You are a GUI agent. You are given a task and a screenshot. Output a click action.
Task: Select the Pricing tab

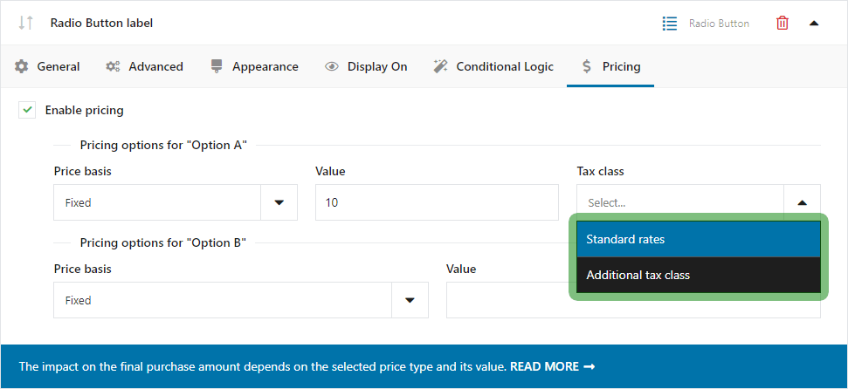click(610, 66)
